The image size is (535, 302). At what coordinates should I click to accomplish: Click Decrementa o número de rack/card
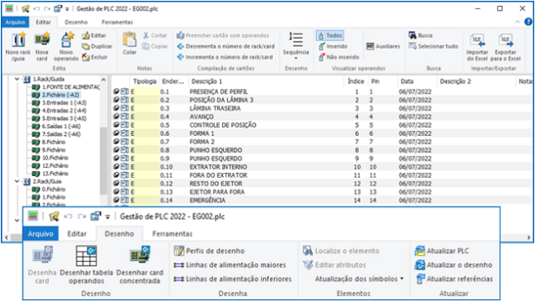tap(226, 46)
